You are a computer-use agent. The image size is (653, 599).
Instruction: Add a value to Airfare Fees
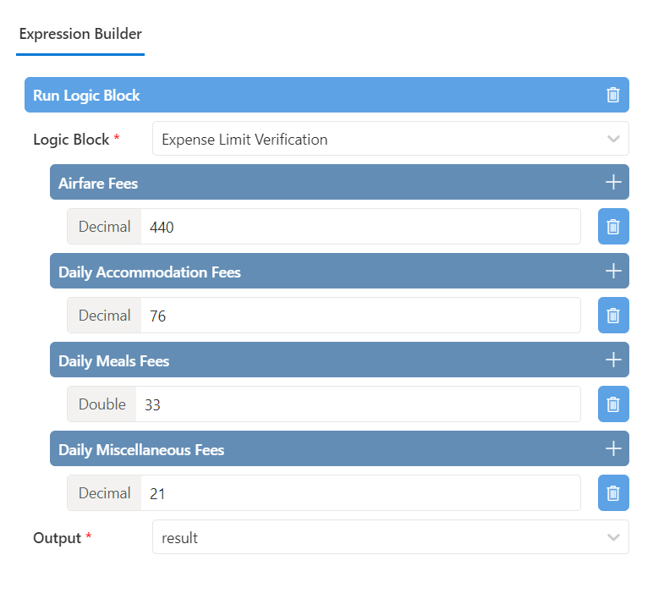point(613,182)
